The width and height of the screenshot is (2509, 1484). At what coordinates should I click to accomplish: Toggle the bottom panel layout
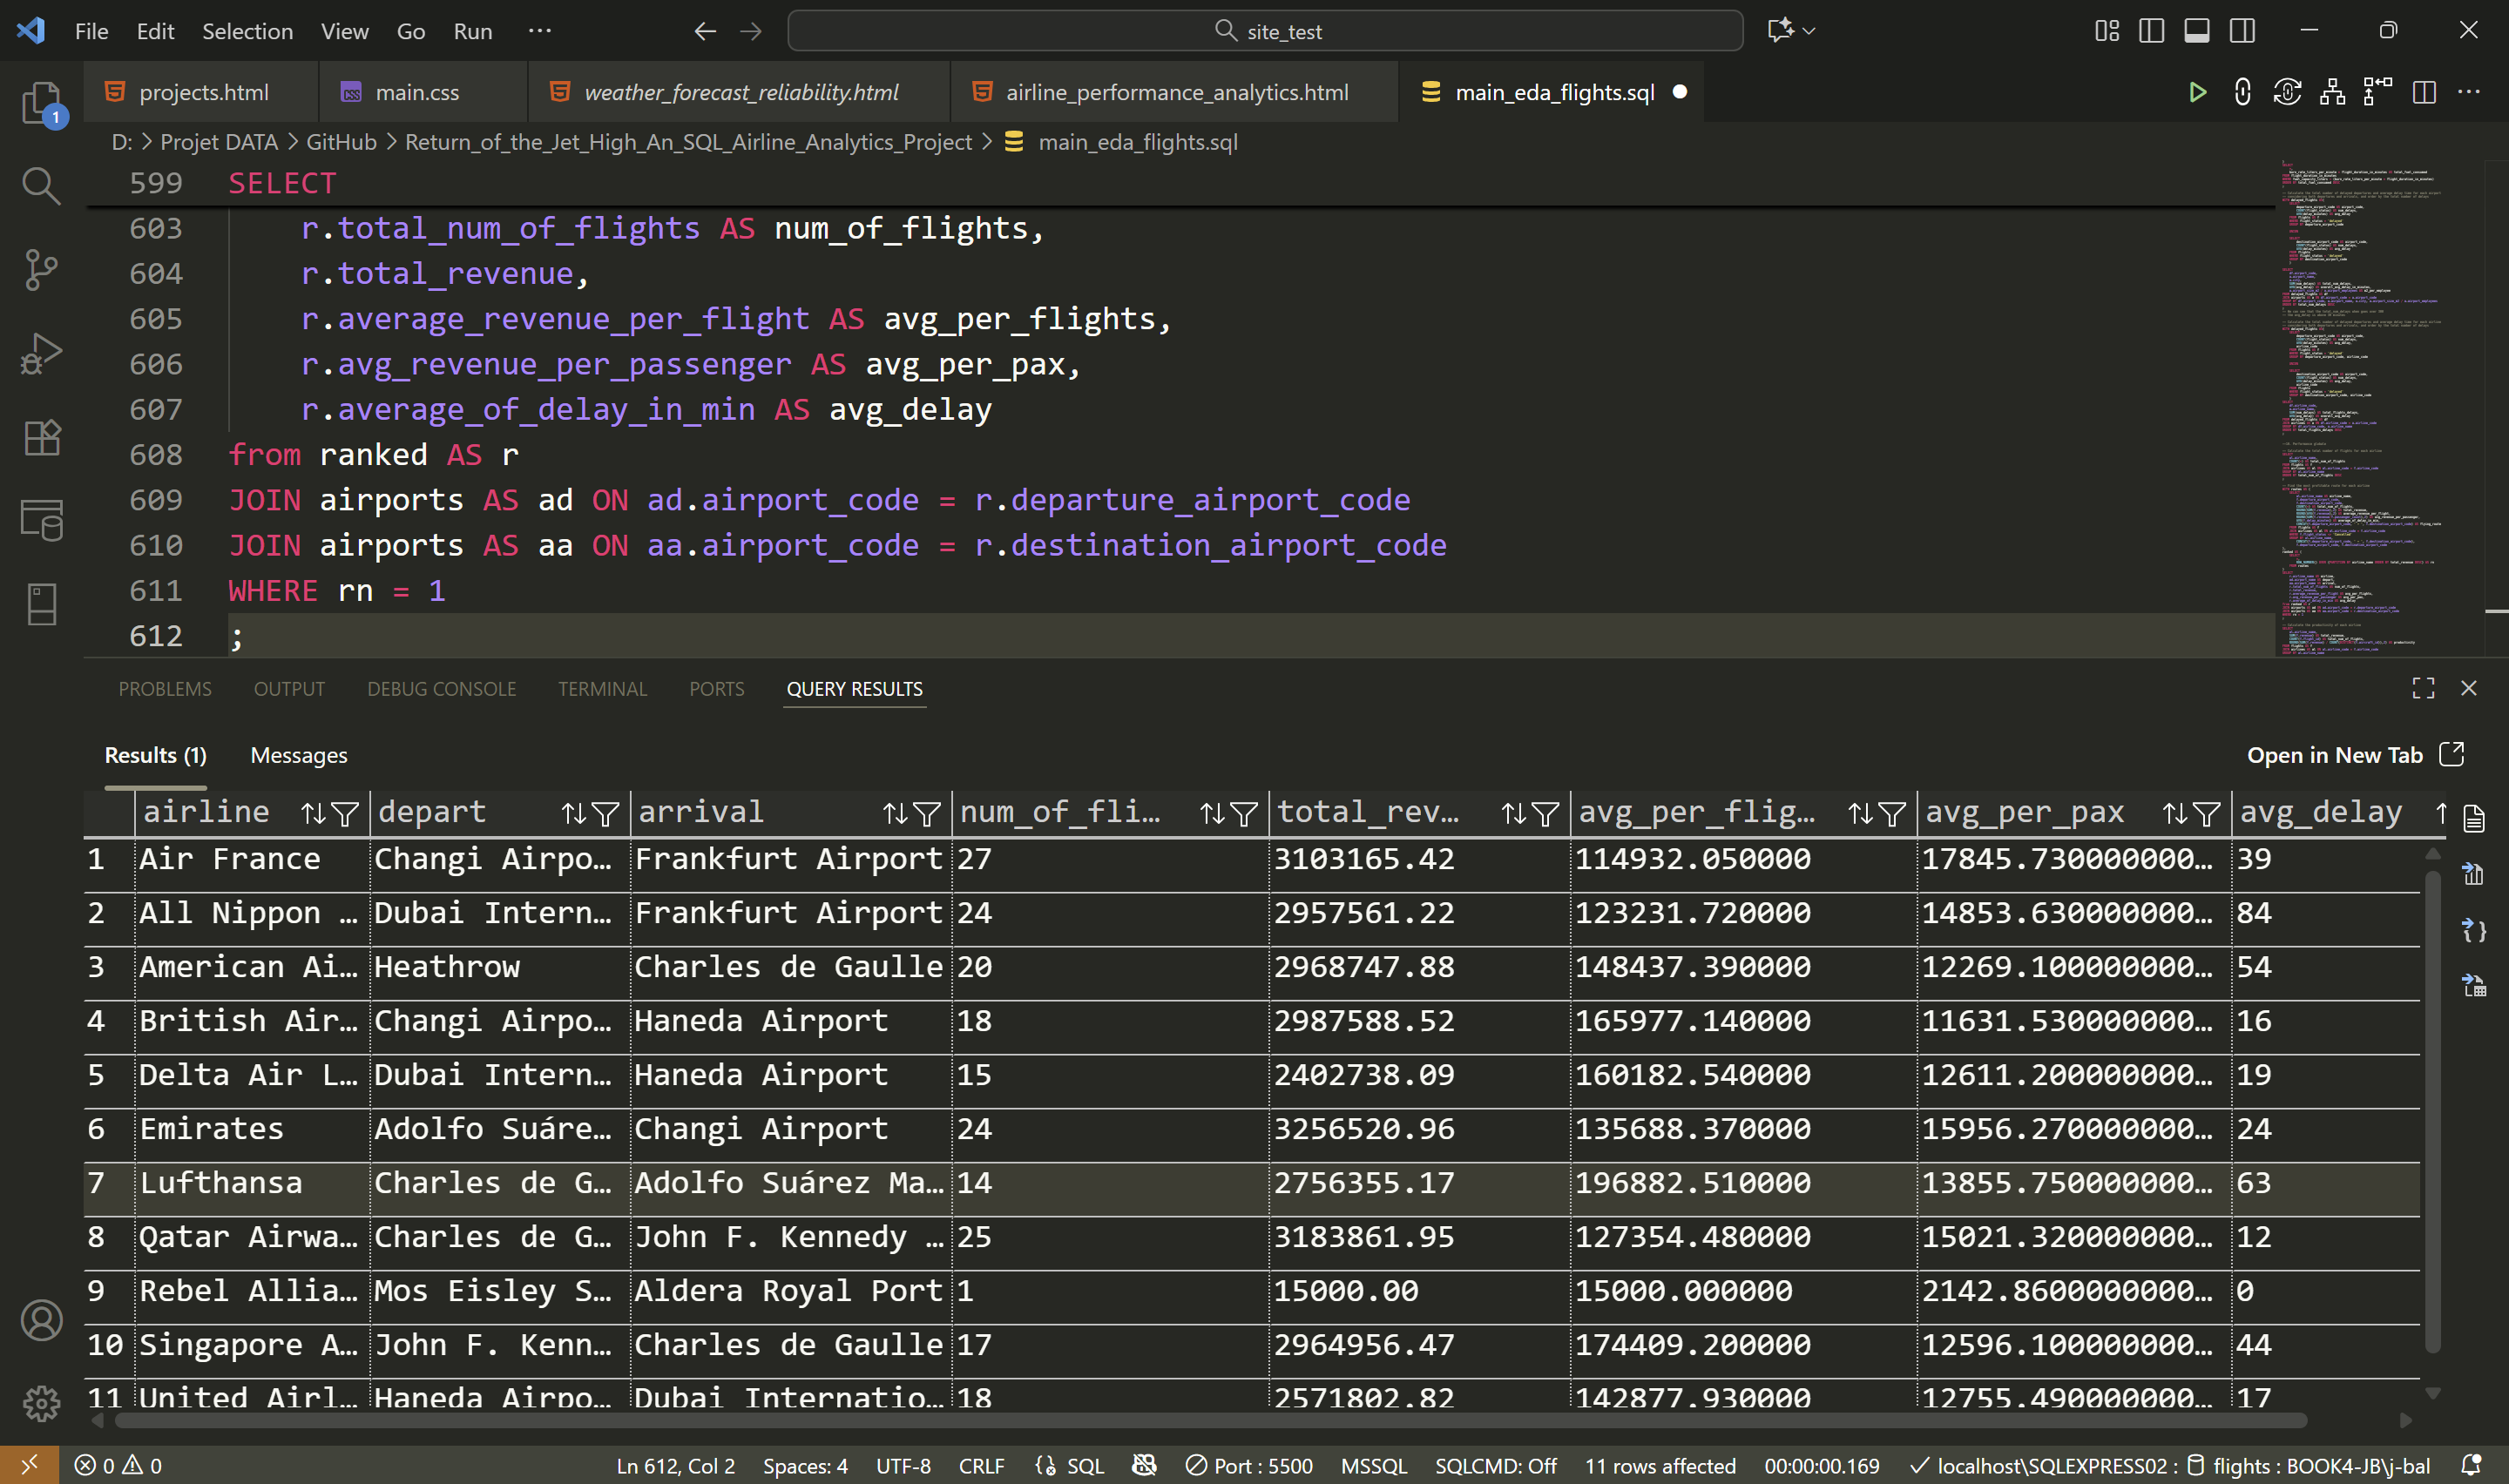point(2196,31)
